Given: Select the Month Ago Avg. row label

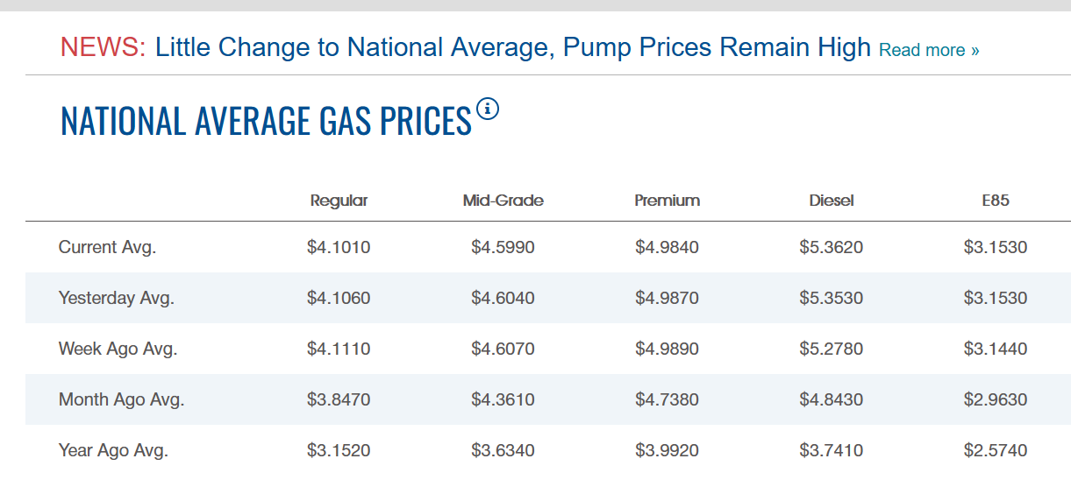Looking at the screenshot, I should tap(121, 399).
